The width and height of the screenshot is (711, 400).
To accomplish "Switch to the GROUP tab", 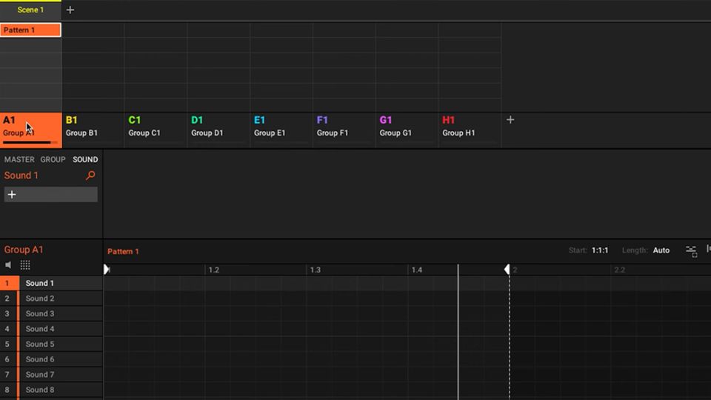I will coord(53,159).
